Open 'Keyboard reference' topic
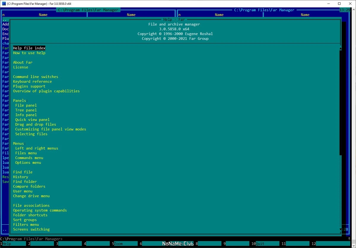Image resolution: width=356 pixels, height=248 pixels. 32,81
